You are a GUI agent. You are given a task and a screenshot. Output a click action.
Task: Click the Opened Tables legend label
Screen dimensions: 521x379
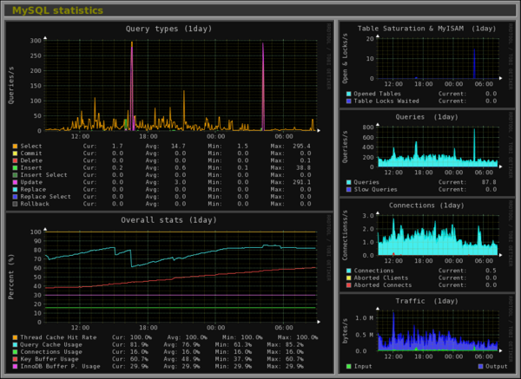click(377, 94)
